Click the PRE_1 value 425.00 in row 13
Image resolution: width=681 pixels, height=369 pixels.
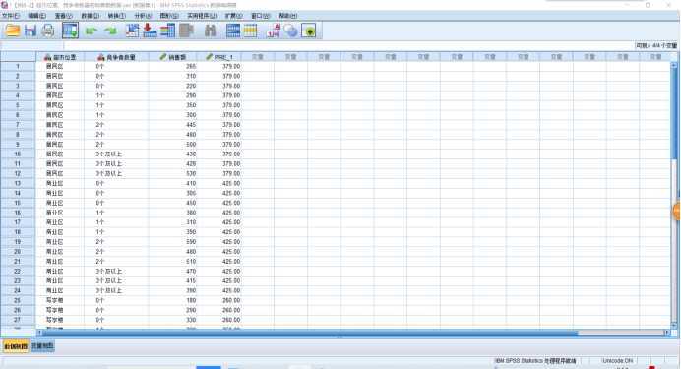coord(219,183)
